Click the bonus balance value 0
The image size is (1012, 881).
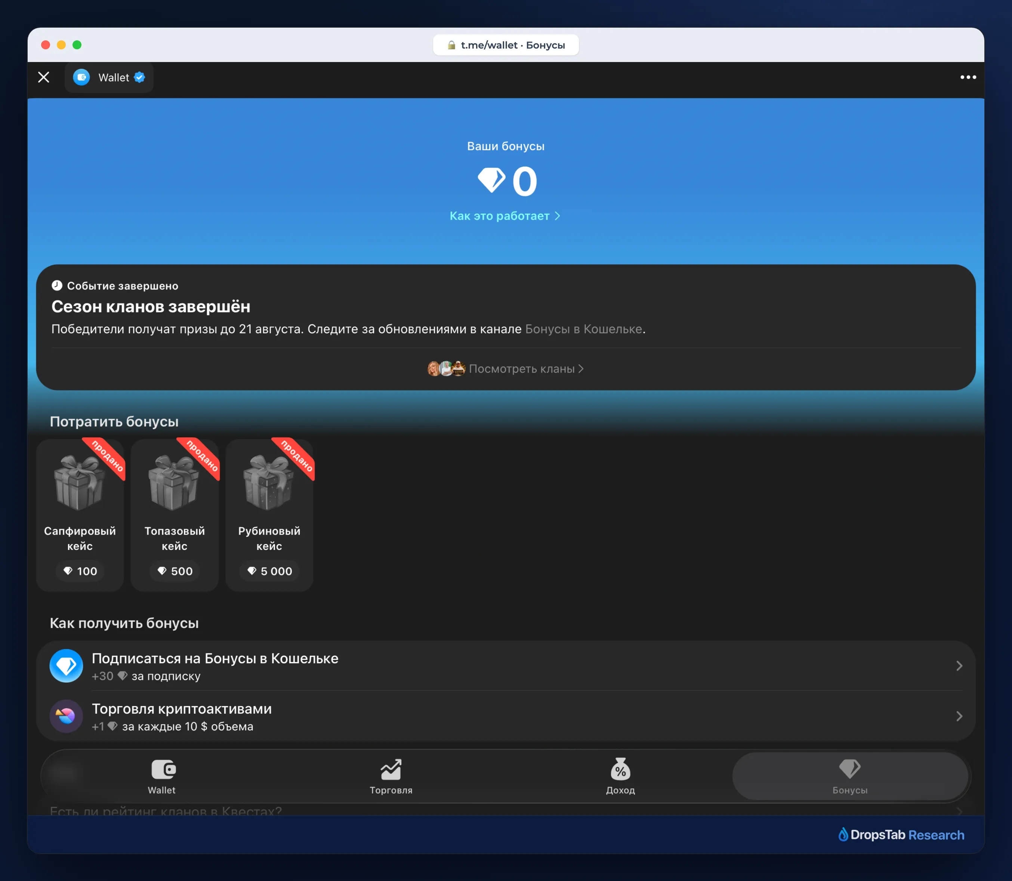[525, 181]
